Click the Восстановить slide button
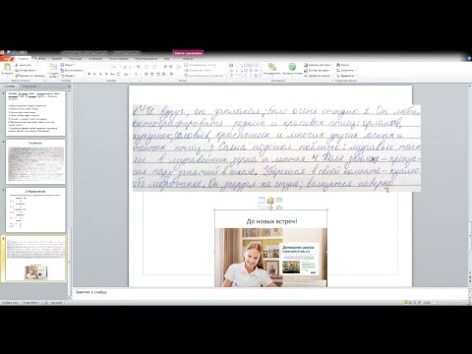Screen dimensions: 472x354 [72, 70]
